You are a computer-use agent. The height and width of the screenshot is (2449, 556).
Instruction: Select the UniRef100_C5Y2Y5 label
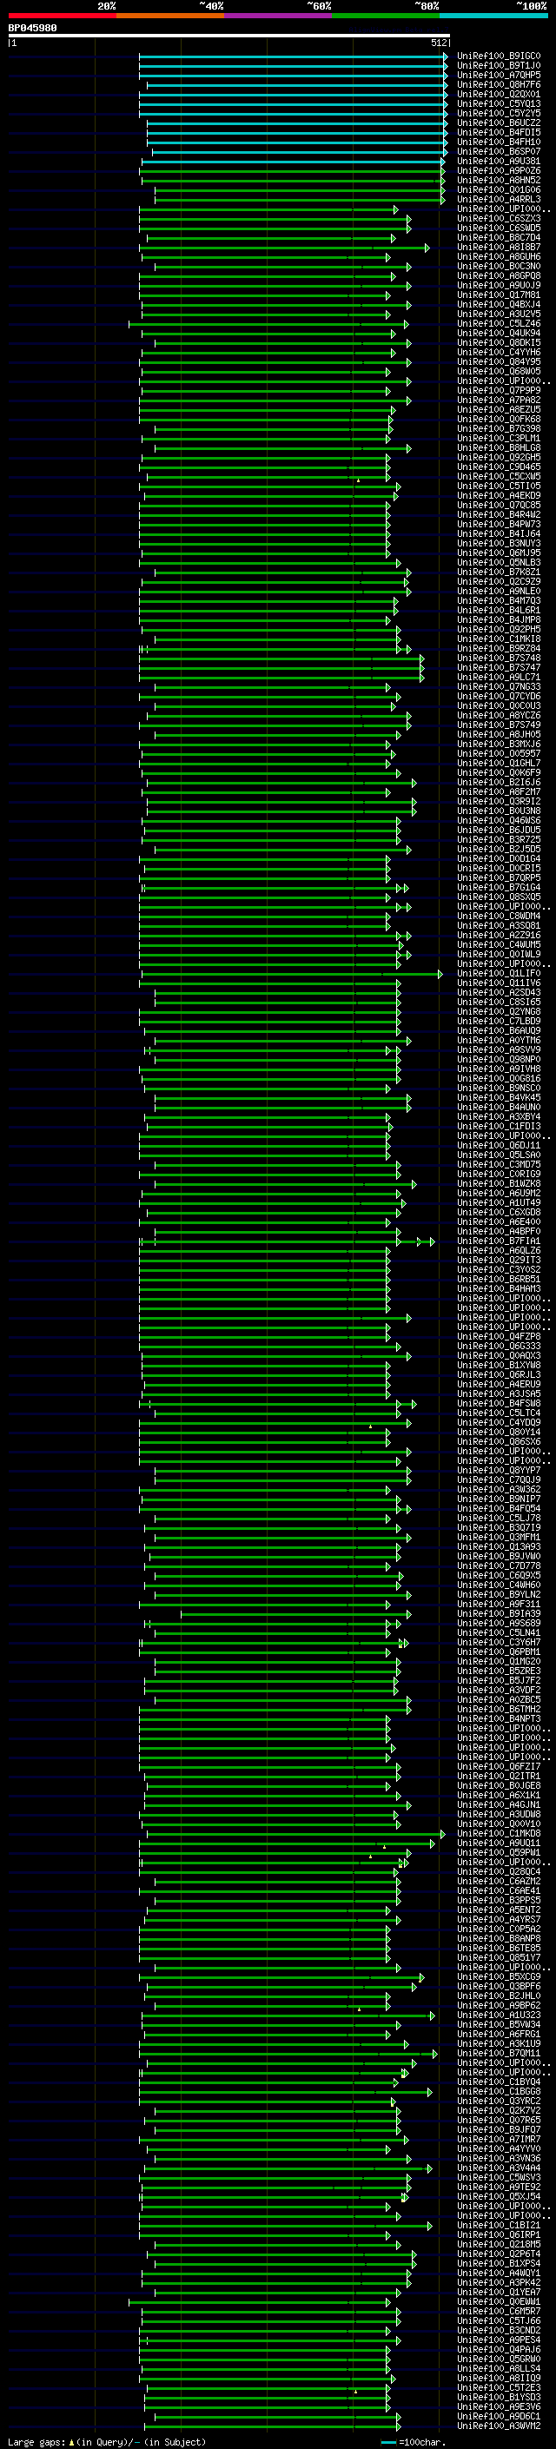click(498, 113)
